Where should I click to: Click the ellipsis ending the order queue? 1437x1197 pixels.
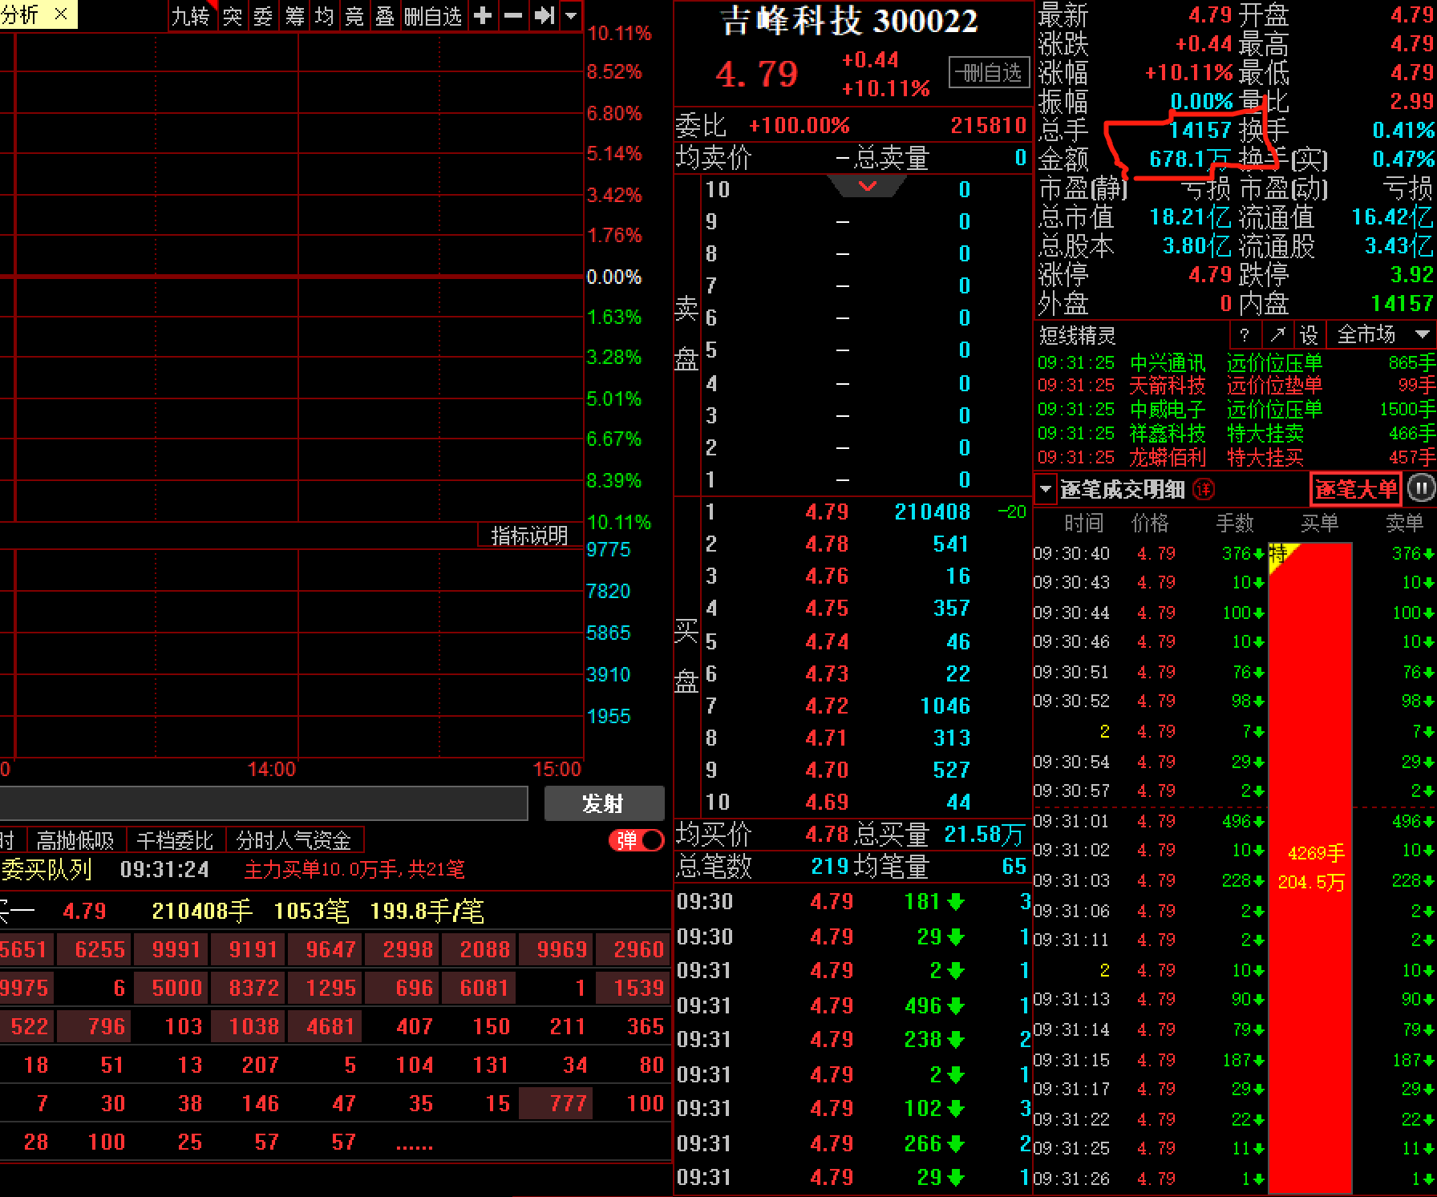tap(415, 1145)
